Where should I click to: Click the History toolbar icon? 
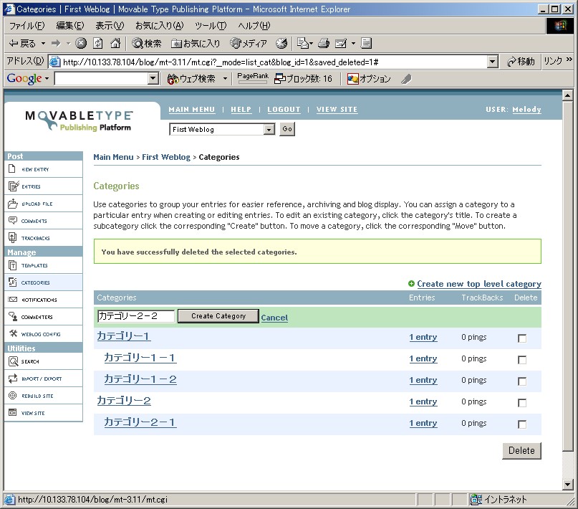281,43
